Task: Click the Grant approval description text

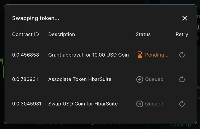Action: click(x=88, y=55)
